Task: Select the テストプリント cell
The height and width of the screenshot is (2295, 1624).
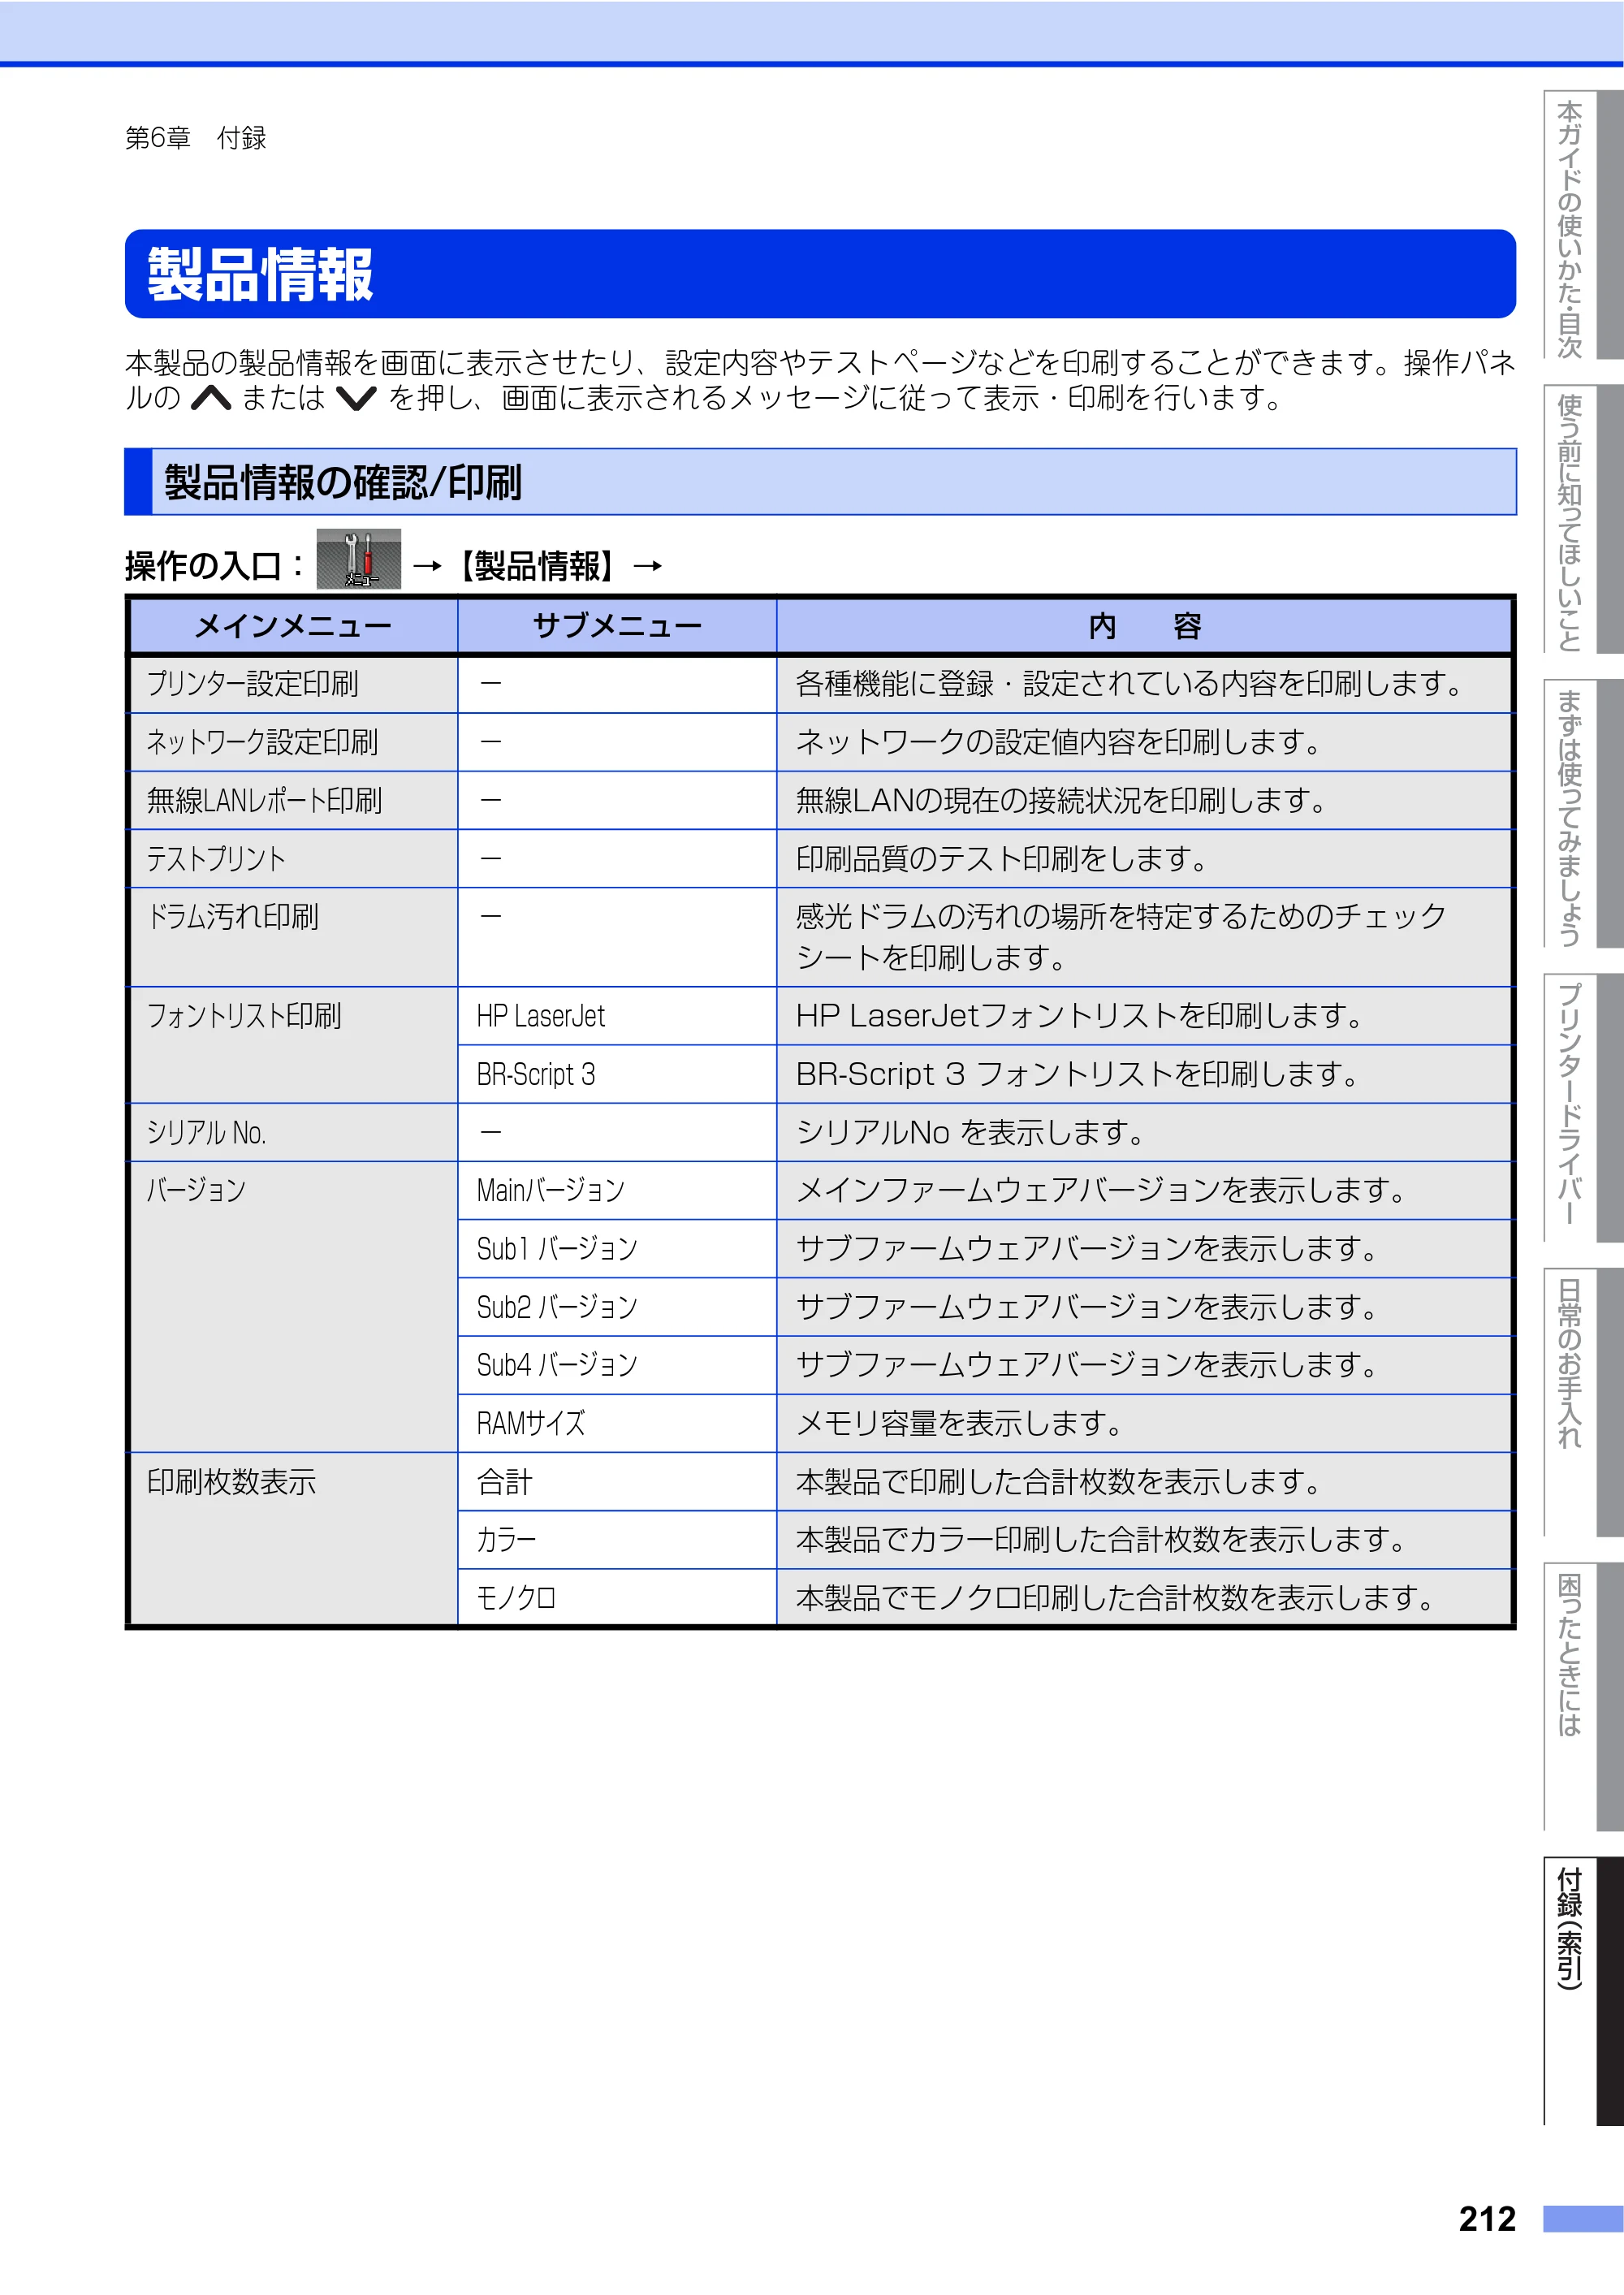Action: [x=293, y=859]
